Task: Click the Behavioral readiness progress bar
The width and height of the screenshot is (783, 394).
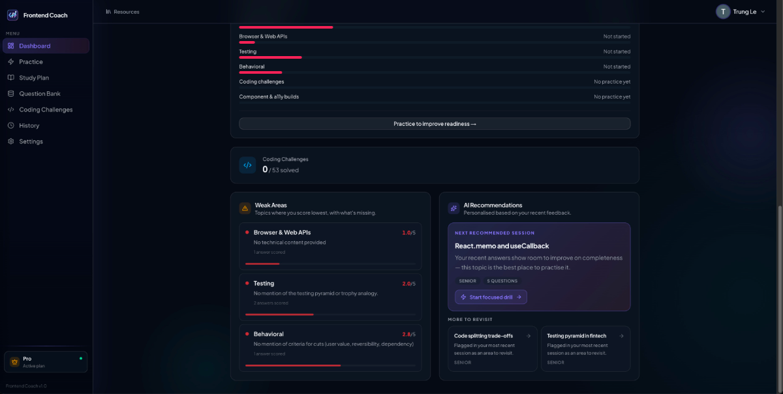Action: 435,72
